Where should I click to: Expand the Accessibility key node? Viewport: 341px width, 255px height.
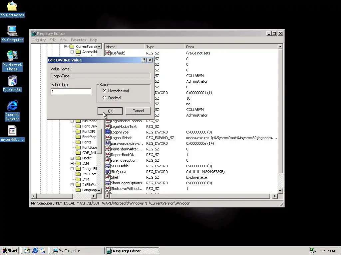(72, 52)
